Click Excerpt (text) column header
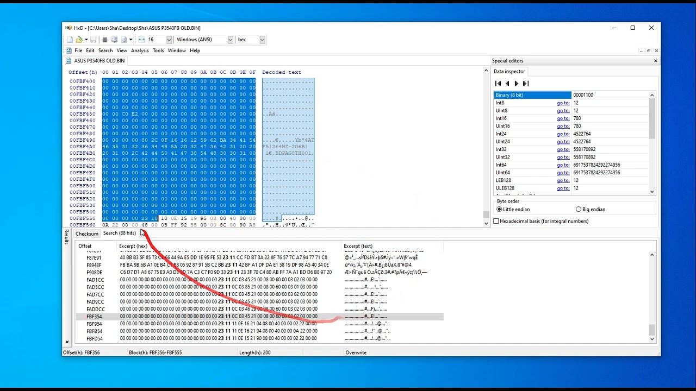Screen dimensions: 696x391 pos(392,246)
